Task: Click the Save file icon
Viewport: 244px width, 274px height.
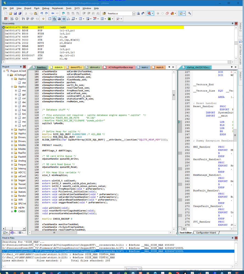Action: tap(16, 13)
